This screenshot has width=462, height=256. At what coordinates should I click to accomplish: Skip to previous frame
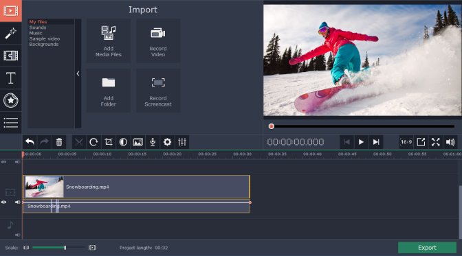346,142
